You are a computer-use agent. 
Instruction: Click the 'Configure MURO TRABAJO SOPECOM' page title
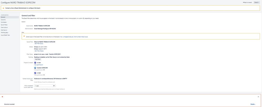click(x=18, y=3)
